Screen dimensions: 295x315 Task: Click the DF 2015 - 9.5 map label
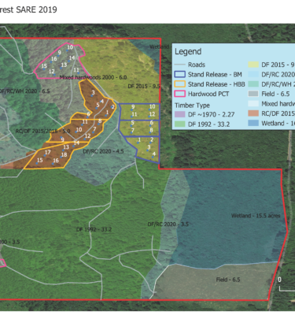tap(144, 87)
